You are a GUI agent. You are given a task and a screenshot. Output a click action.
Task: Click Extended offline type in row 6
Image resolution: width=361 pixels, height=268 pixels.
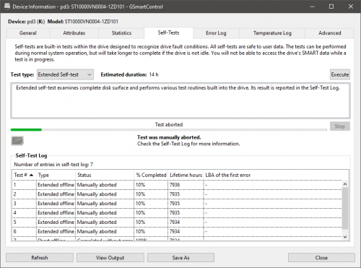56,231
